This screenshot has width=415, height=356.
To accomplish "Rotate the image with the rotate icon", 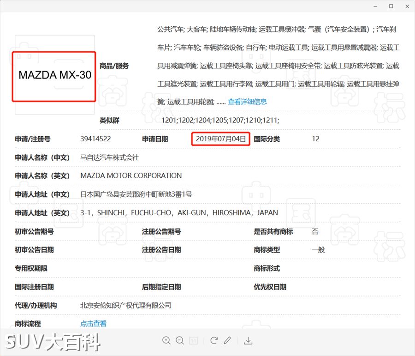I will point(214,340).
